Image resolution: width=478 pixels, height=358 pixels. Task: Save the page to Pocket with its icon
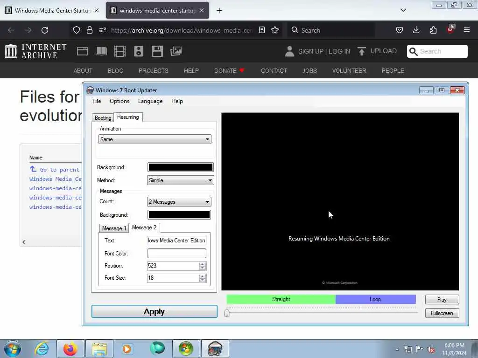pyautogui.click(x=400, y=30)
